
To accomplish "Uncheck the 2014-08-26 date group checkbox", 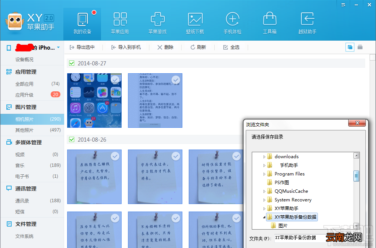I will coord(71,139).
